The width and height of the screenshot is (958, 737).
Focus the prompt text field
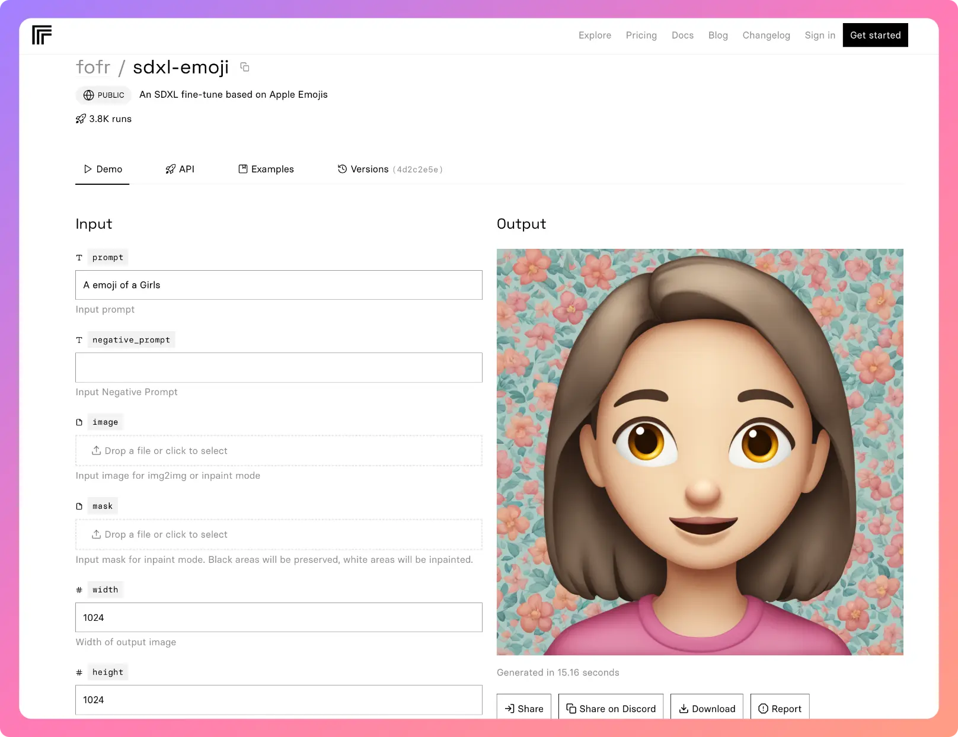click(279, 285)
